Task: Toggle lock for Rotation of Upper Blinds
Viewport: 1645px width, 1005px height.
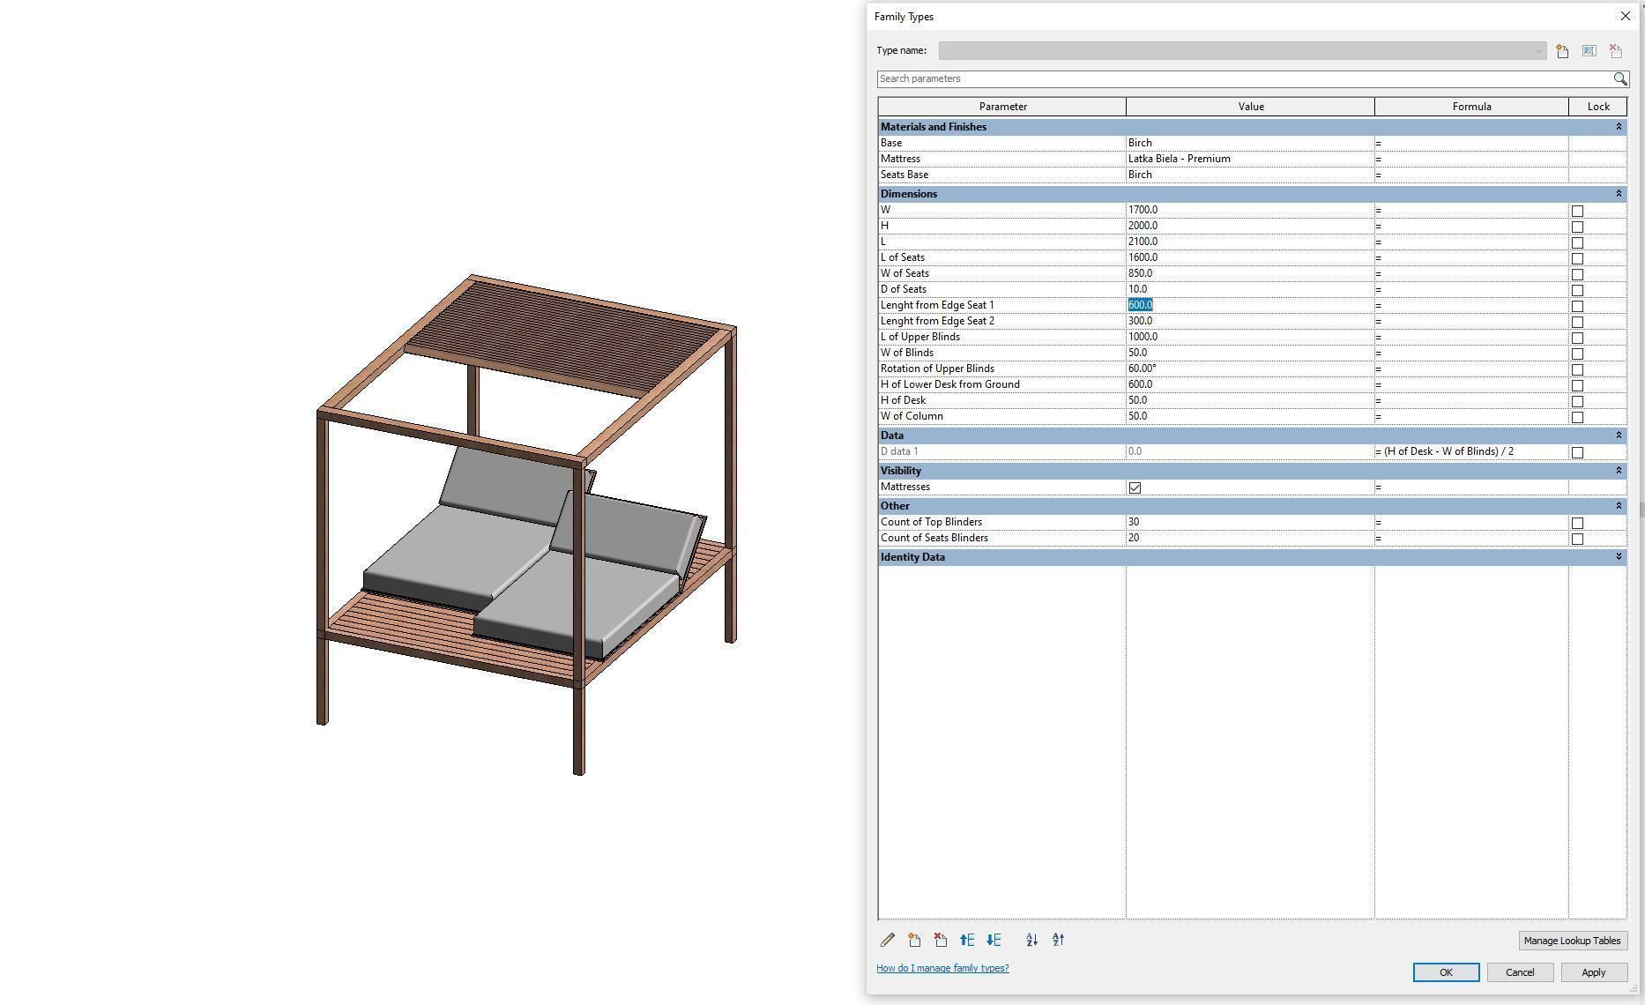Action: 1577,369
